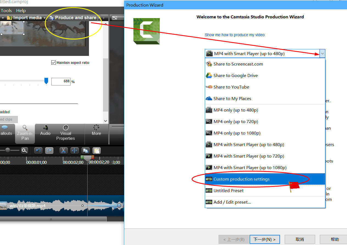Open the Audio tab
347x245 pixels.
pos(45,131)
